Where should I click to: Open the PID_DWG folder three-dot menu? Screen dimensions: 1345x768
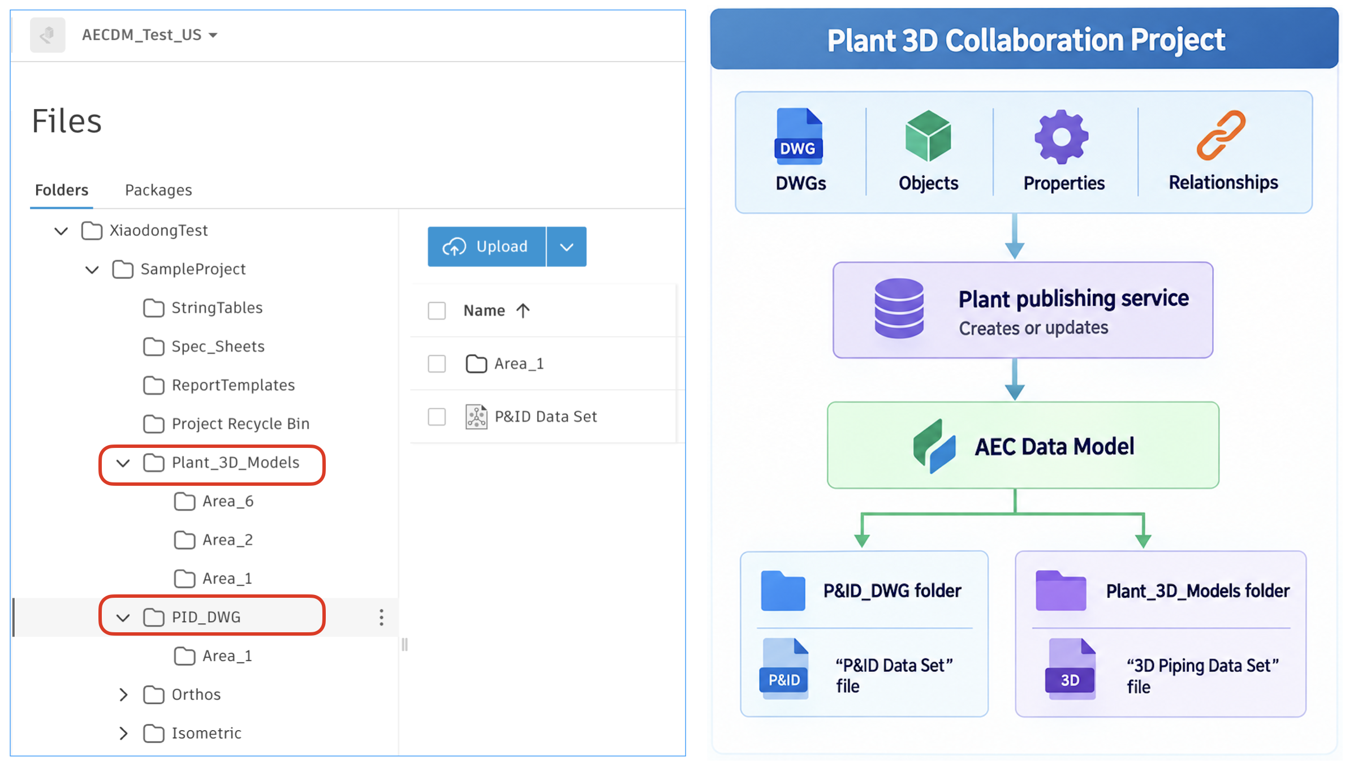[382, 617]
